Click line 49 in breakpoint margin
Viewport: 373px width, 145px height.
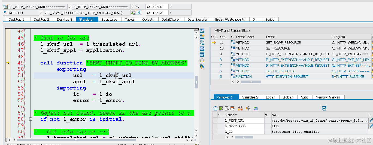8,63
